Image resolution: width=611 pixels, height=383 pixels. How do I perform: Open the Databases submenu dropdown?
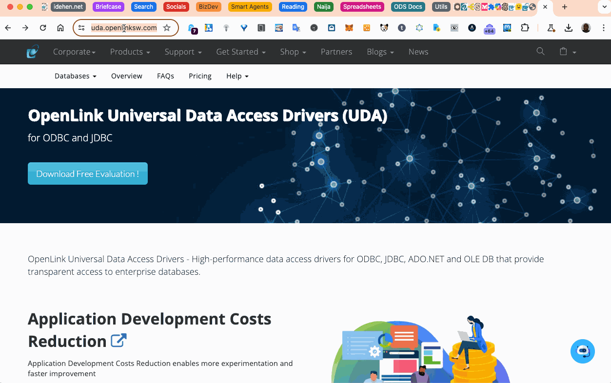tap(76, 76)
